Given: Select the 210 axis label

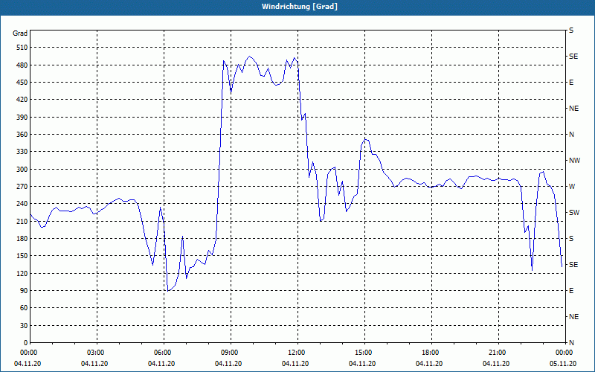Looking at the screenshot, I should point(22,221).
